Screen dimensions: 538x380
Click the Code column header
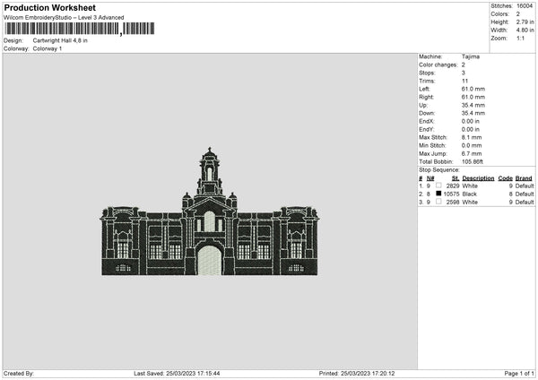(x=505, y=177)
